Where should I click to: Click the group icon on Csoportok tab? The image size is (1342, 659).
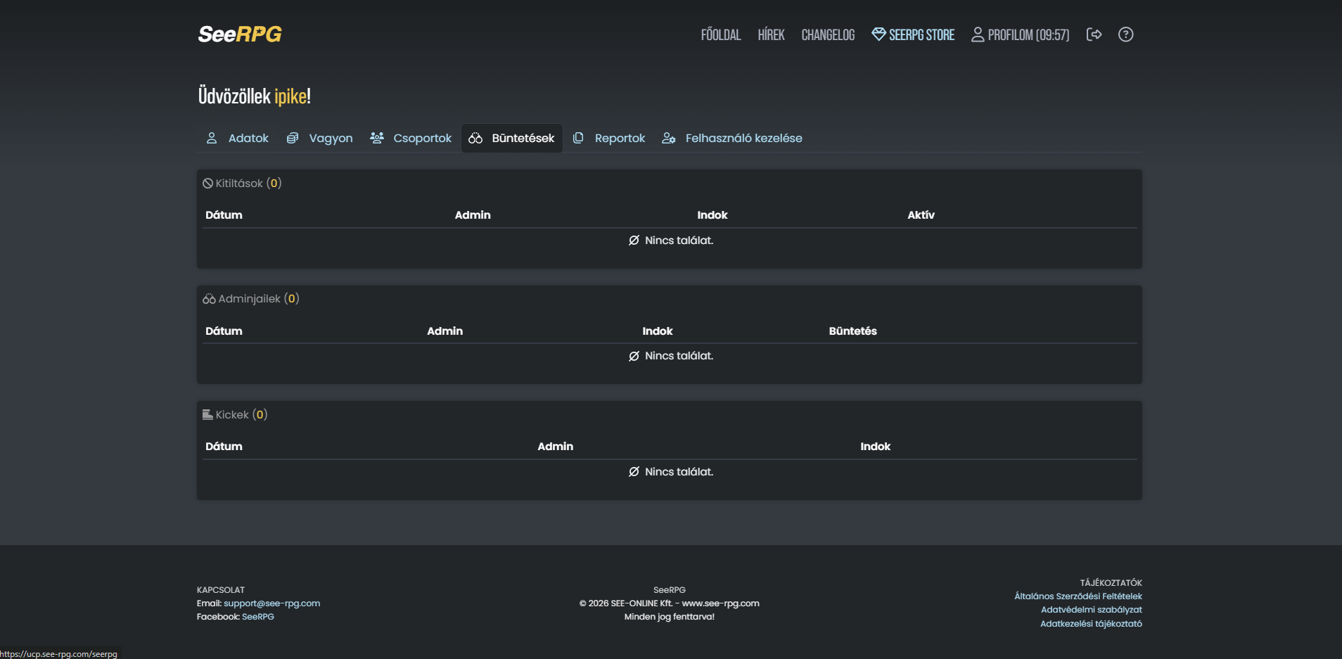(377, 138)
